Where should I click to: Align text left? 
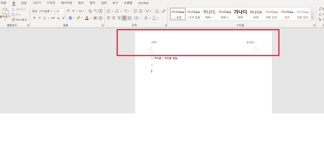109,18
